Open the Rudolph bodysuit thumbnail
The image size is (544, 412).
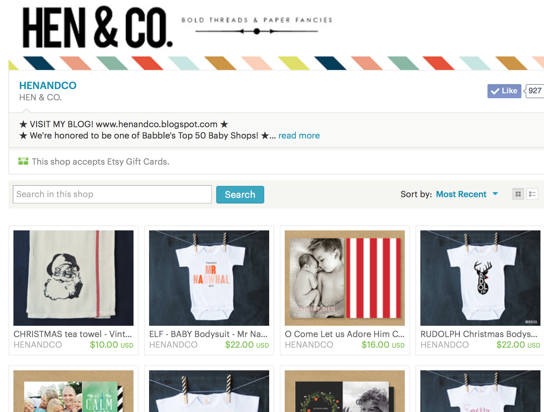click(480, 278)
